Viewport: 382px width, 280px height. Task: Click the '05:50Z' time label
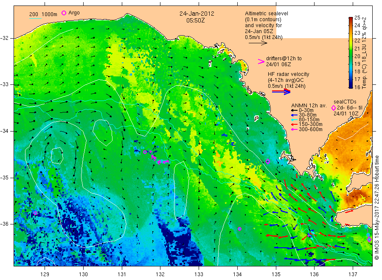(x=195, y=20)
